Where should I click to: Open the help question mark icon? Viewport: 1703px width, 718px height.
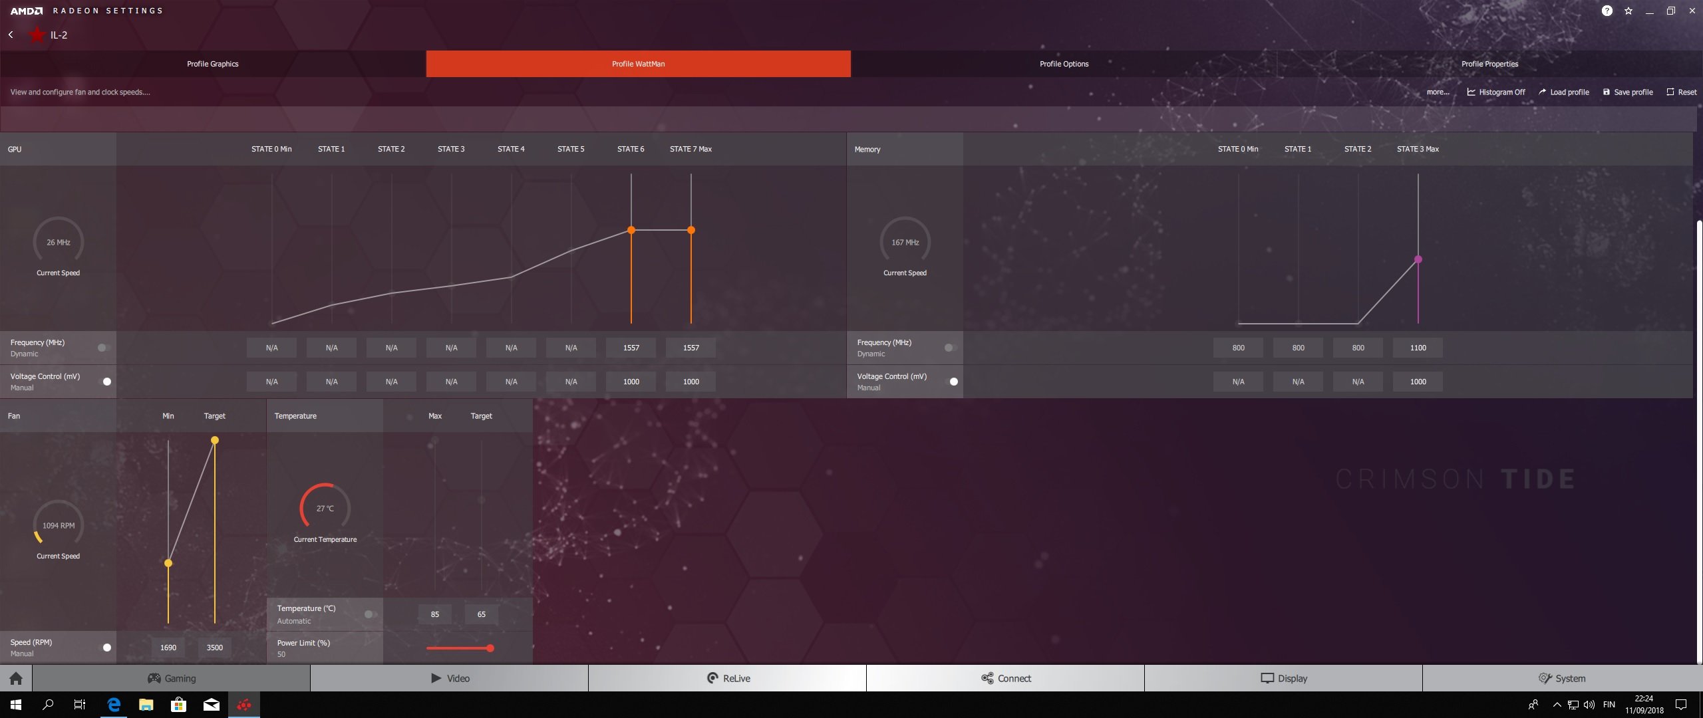(1607, 11)
